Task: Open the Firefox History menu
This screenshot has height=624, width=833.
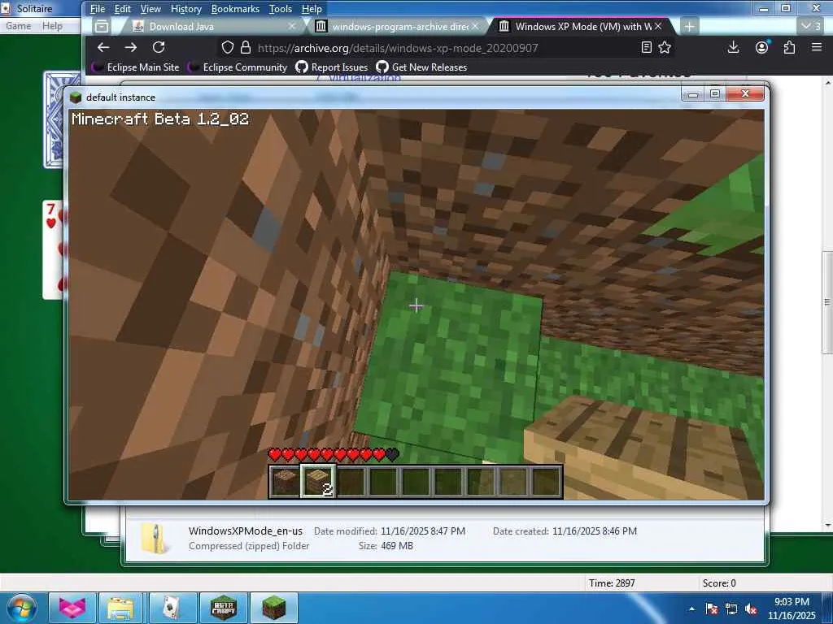Action: tap(186, 9)
